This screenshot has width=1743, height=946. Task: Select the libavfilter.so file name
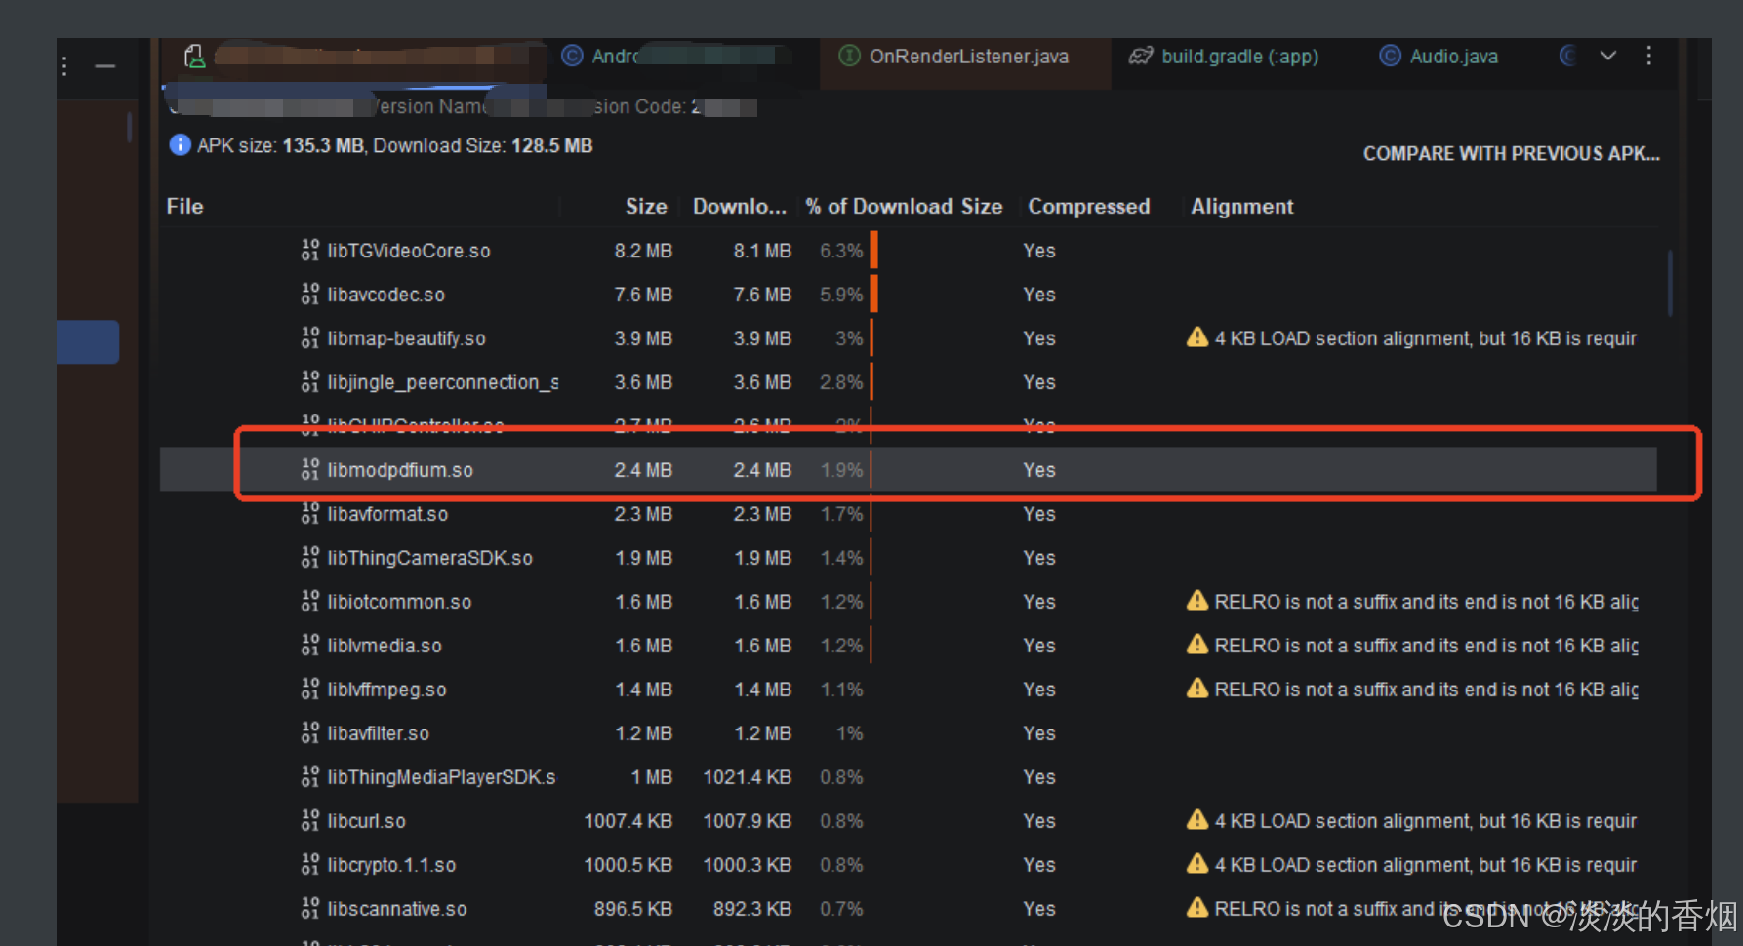pos(379,733)
